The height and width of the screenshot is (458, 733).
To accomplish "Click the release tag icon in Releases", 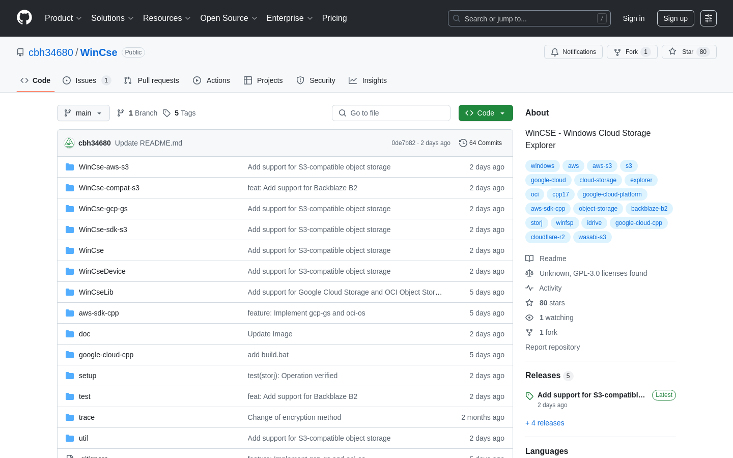I will (529, 396).
